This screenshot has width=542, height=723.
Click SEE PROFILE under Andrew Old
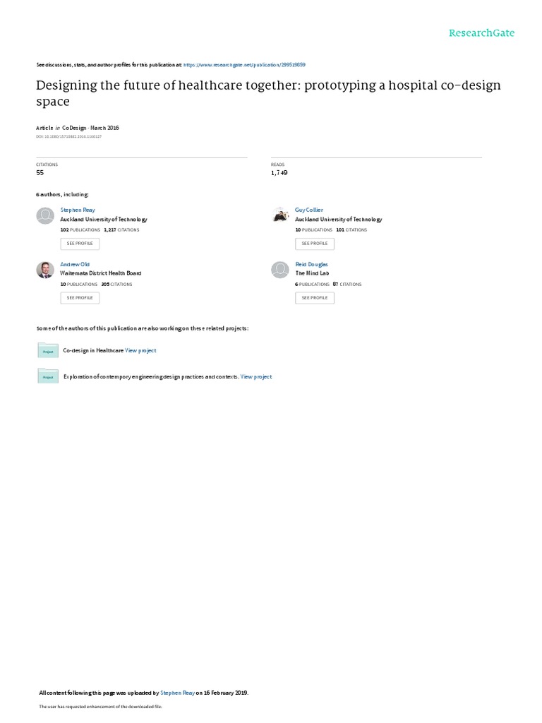click(80, 298)
